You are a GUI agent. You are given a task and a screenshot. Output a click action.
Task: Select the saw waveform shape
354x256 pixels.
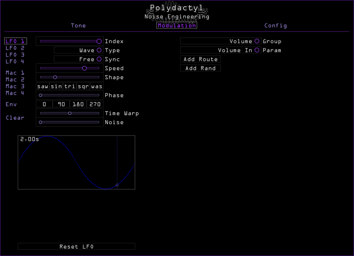click(42, 86)
